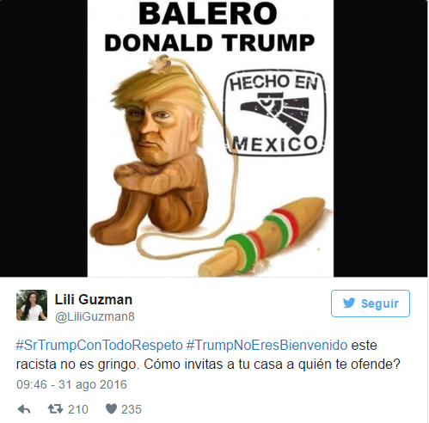Screen dimensions: 429x423
Task: Click the DONALD TRUMP heading in the image
Action: click(x=210, y=43)
